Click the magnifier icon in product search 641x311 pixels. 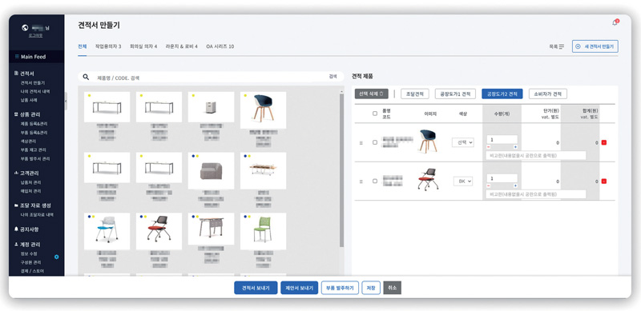86,77
